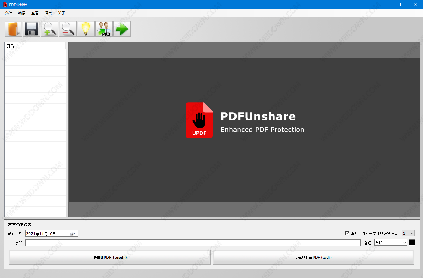Click the 本文档的设置 heading text
This screenshot has height=278, width=423.
click(20, 225)
